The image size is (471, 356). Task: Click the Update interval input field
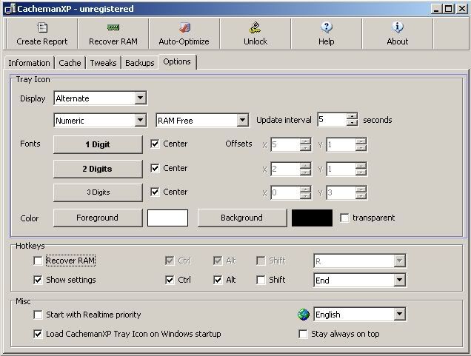pos(331,120)
